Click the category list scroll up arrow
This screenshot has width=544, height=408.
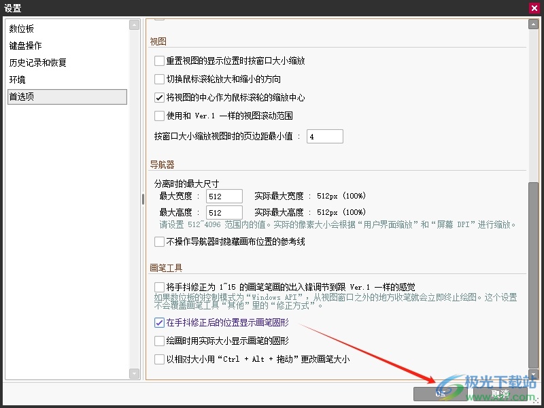(134, 24)
